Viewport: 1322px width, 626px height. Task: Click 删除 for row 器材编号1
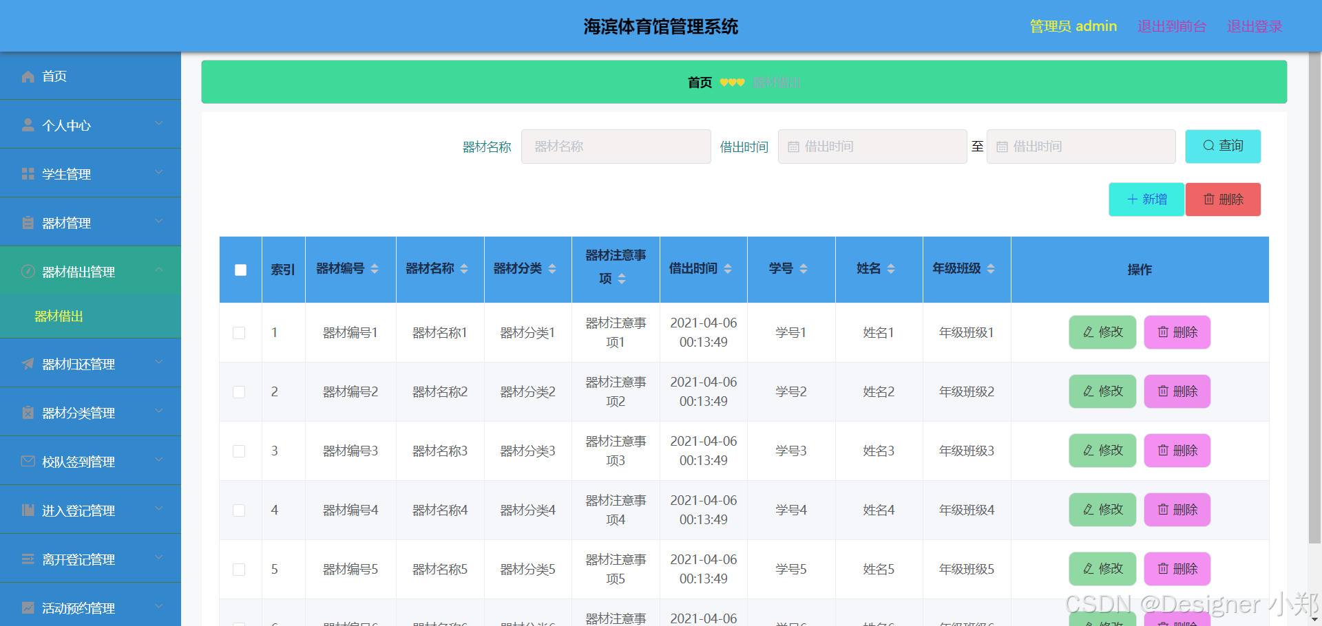[1177, 332]
